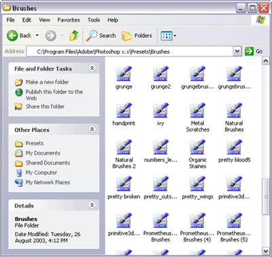Click the Address path input field
The height and width of the screenshot is (257, 272).
(130, 52)
